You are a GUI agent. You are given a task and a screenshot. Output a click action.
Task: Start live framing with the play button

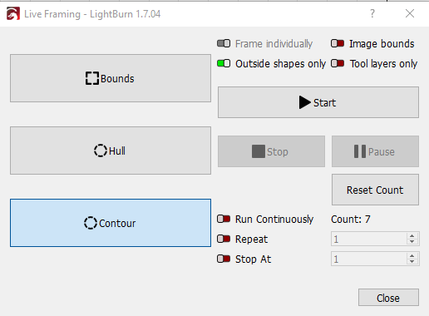tap(318, 102)
